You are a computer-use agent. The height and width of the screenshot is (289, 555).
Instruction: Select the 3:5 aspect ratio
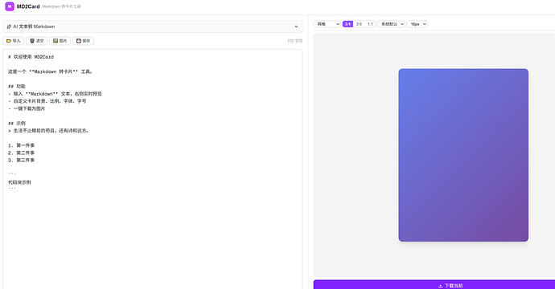point(359,24)
